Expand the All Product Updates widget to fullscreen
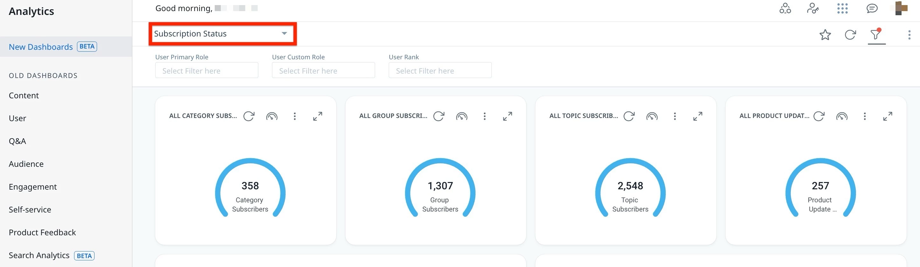Viewport: 920px width, 267px height. (x=888, y=116)
